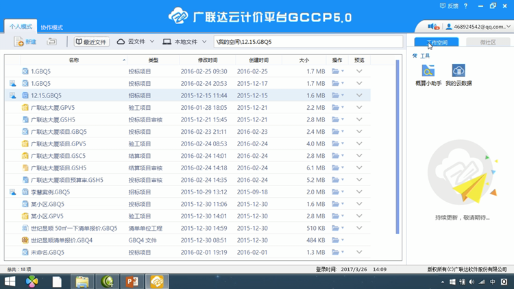Open the Windows Start button

point(10,281)
